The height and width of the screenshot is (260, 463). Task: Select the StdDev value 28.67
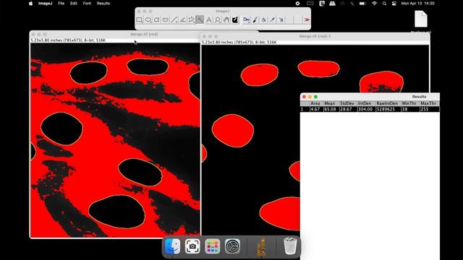click(346, 109)
